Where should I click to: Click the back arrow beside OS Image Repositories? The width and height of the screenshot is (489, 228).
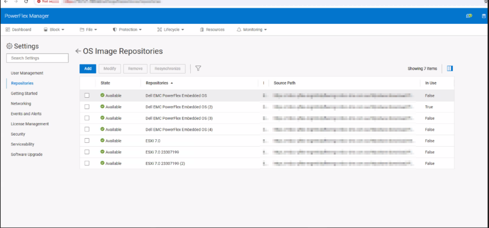[78, 51]
